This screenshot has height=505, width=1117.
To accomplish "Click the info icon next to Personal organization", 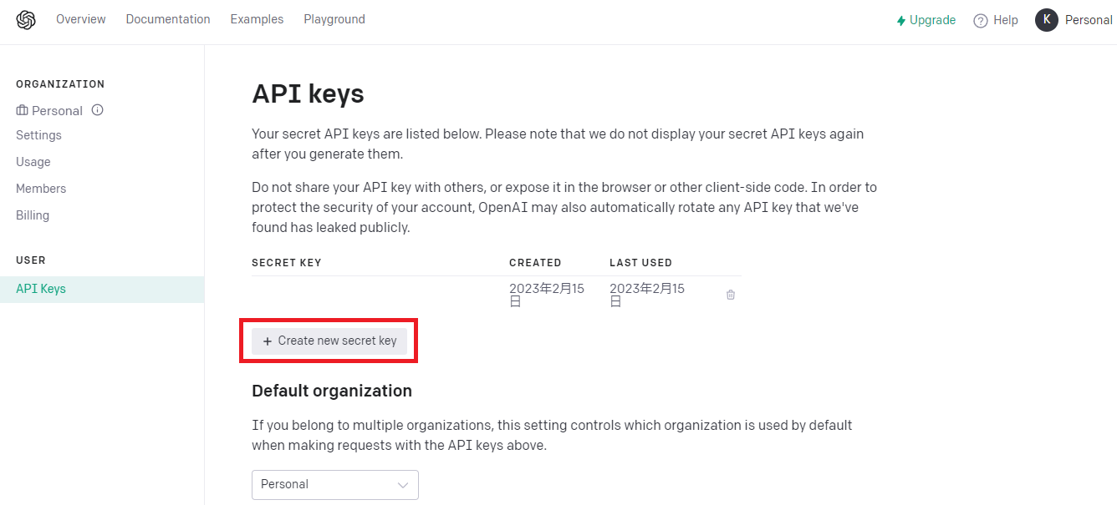I will click(97, 109).
